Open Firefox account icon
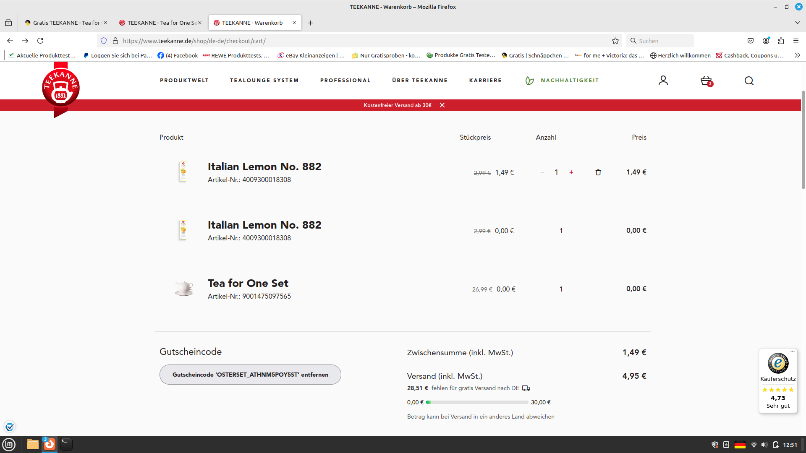Viewport: 806px width, 453px height. pyautogui.click(x=766, y=41)
